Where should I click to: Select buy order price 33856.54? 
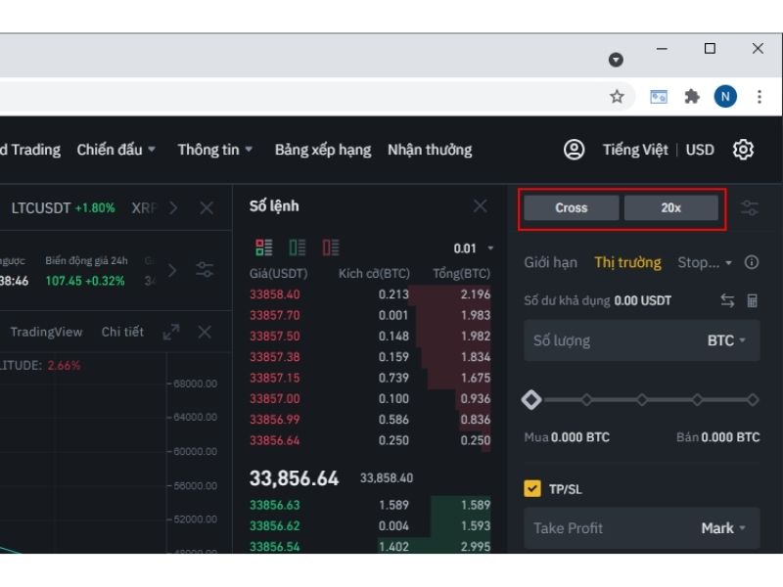[x=275, y=547]
